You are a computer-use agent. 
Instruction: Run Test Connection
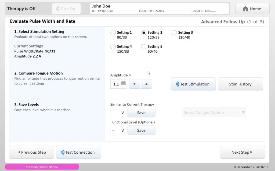pos(78,152)
